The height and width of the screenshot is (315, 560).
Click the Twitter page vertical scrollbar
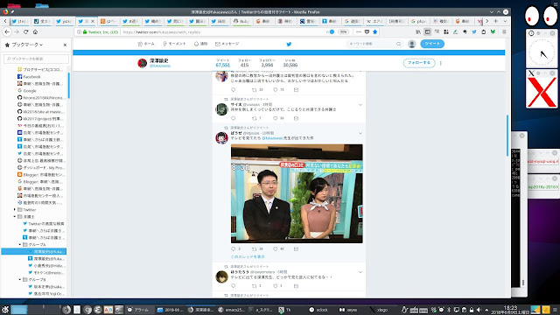pos(507,136)
